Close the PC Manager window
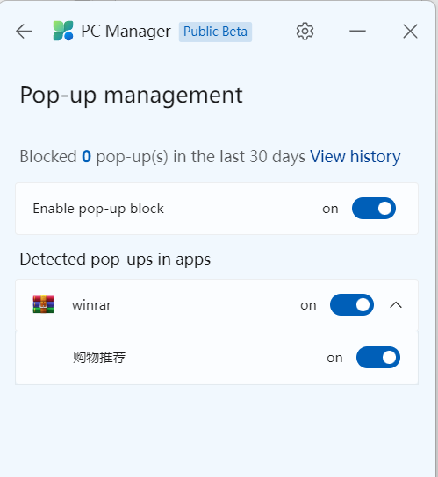438x477 pixels. [410, 32]
